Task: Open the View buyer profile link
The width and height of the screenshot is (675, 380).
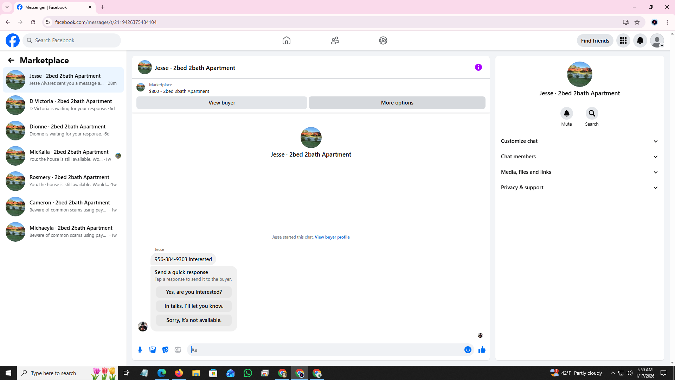Action: click(332, 237)
